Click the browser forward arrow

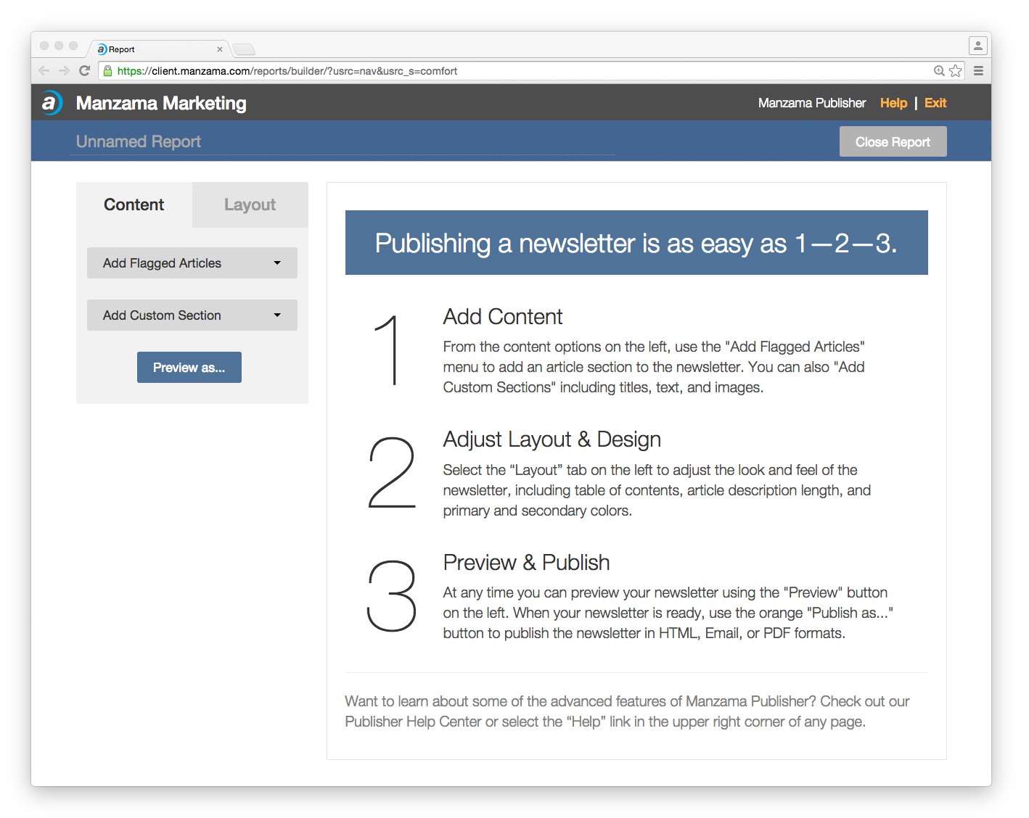pyautogui.click(x=64, y=71)
